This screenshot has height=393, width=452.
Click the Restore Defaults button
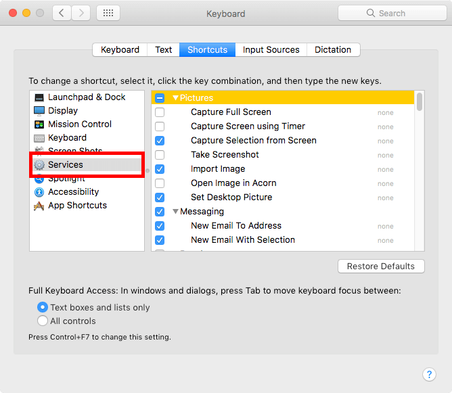tap(381, 267)
